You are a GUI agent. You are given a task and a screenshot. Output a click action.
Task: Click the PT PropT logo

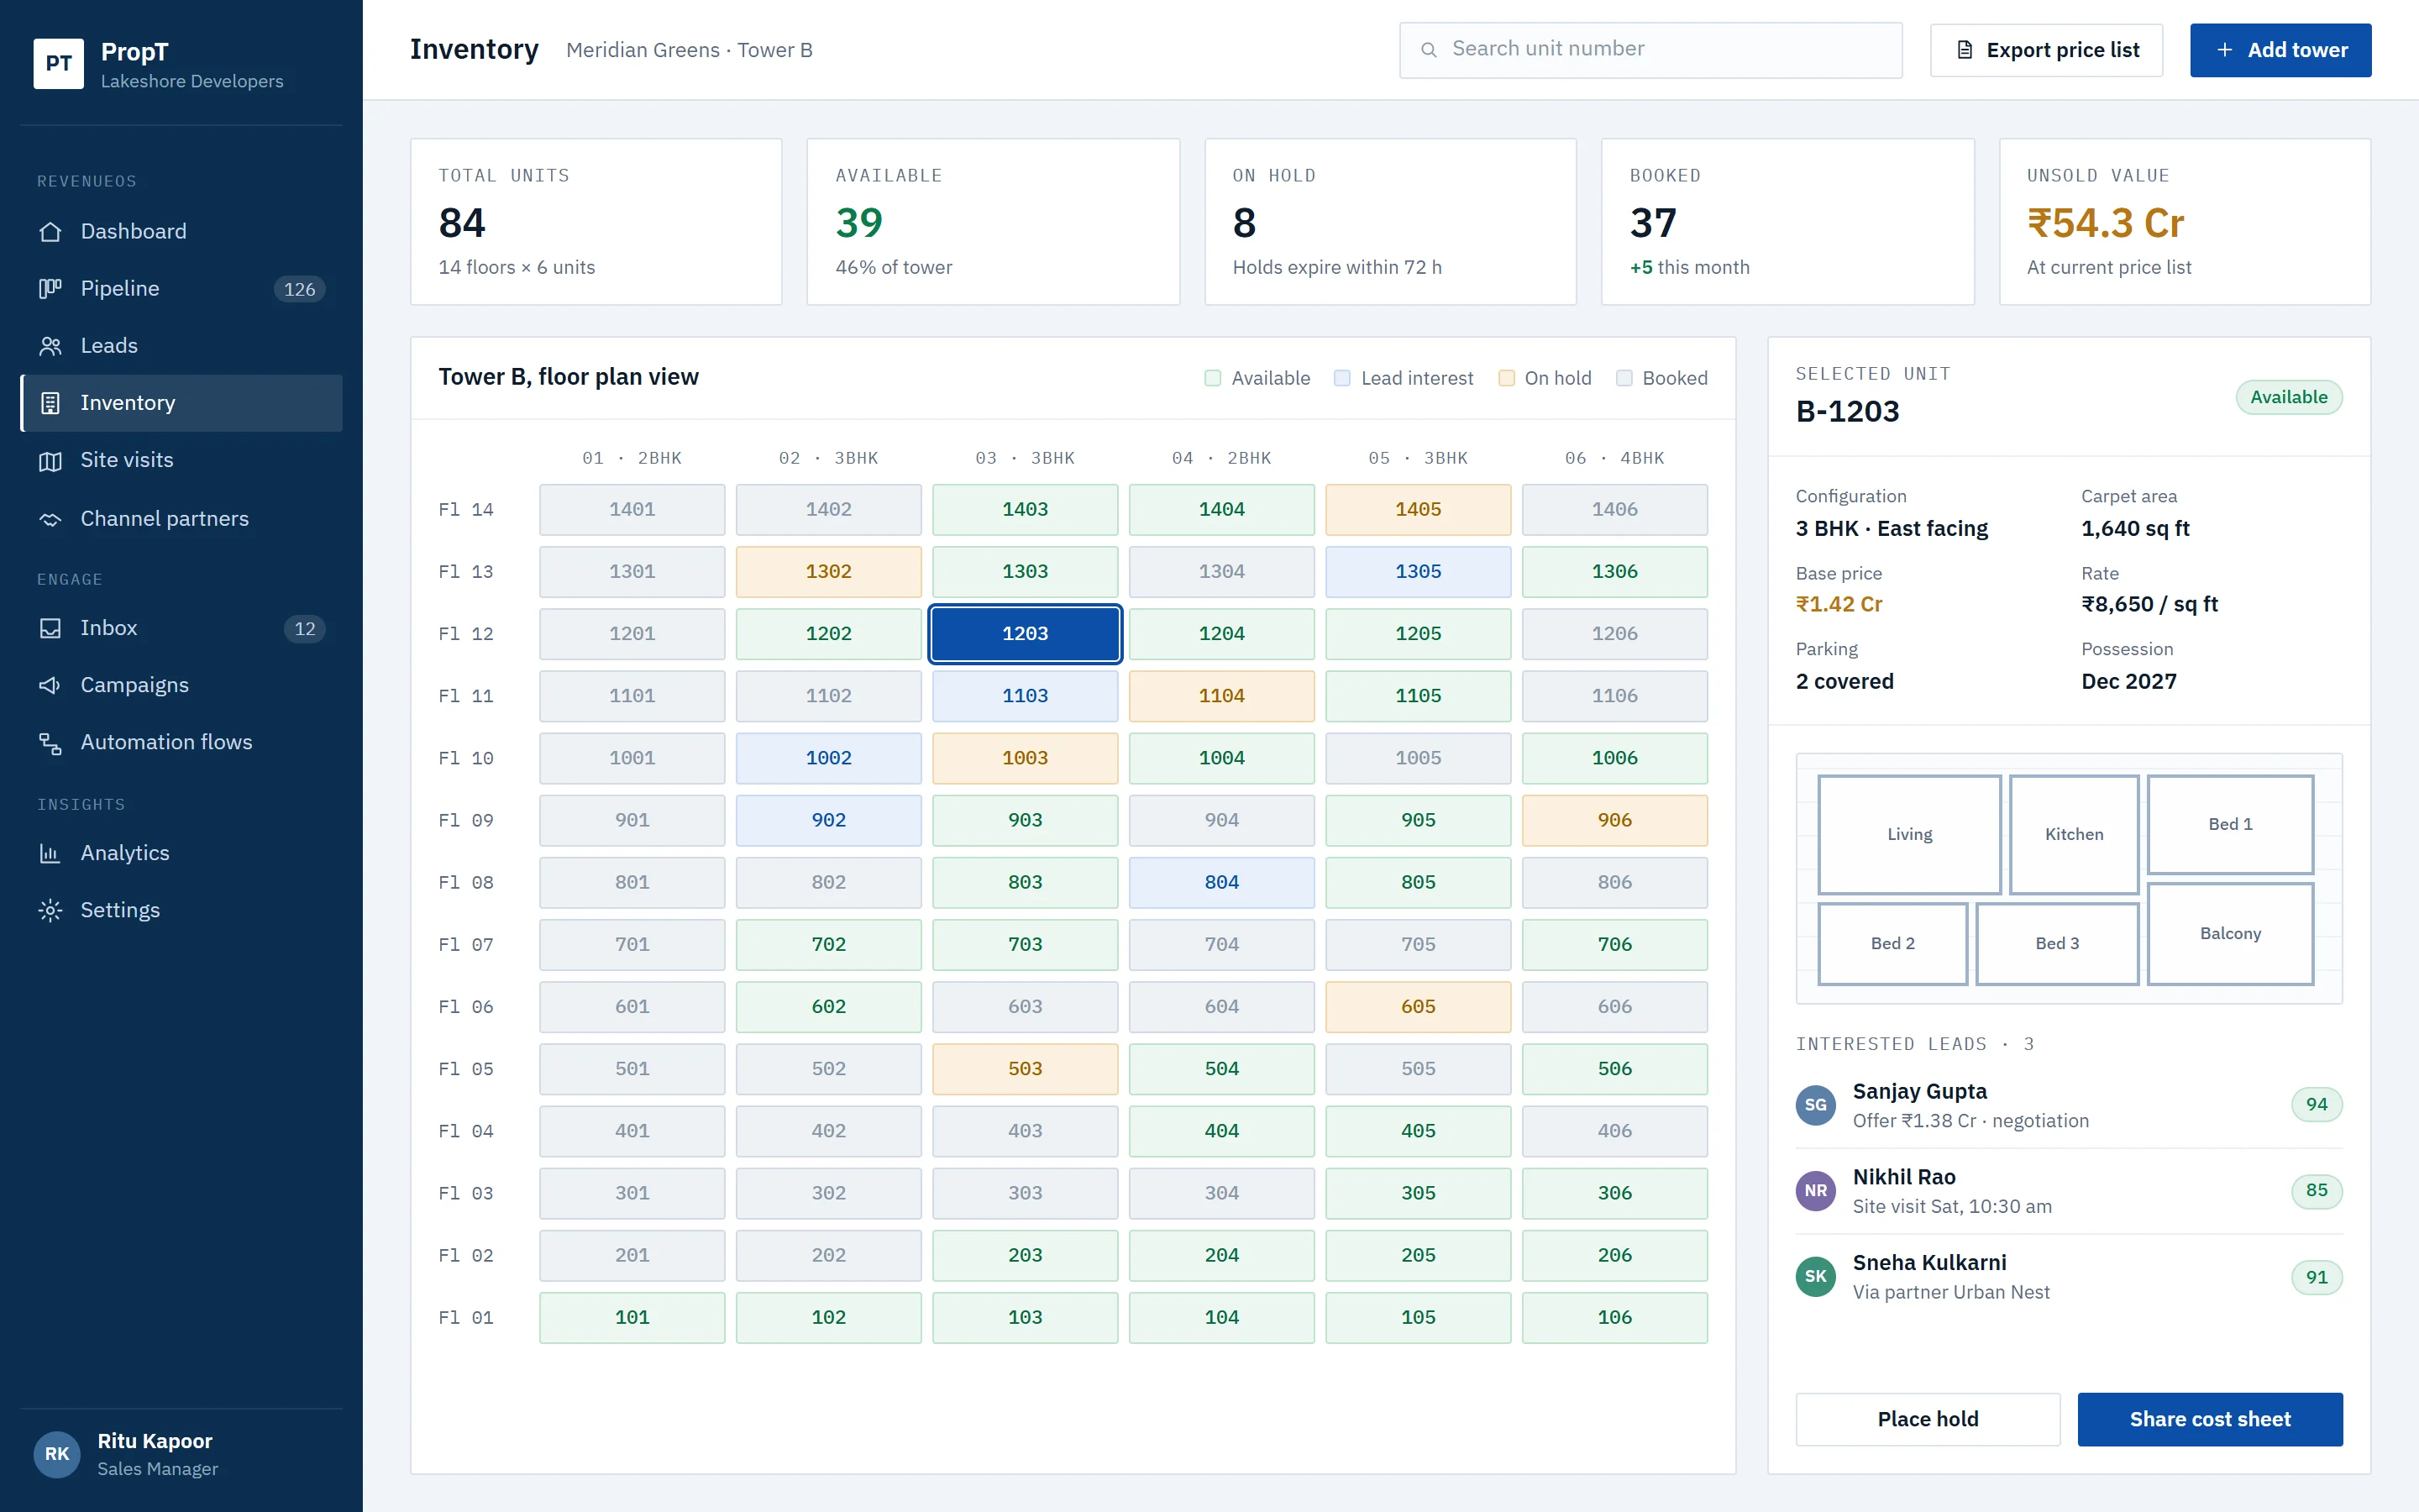(x=58, y=64)
